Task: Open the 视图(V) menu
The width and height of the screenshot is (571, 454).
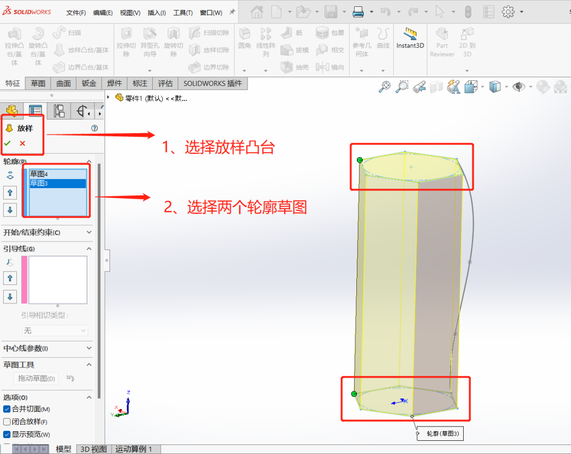Action: (130, 13)
